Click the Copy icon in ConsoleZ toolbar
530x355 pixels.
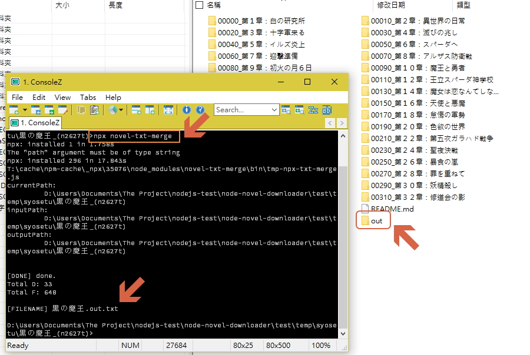(x=81, y=110)
